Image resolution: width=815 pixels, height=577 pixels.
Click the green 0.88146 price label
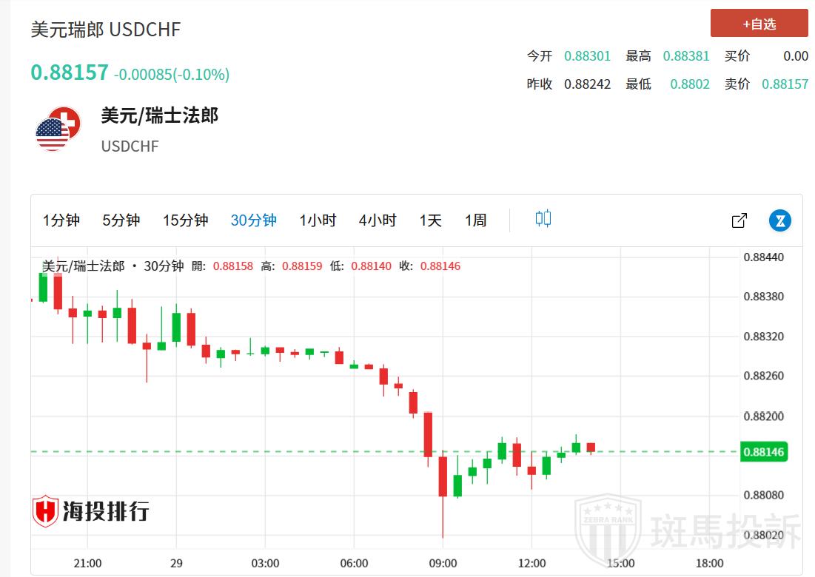click(x=763, y=451)
